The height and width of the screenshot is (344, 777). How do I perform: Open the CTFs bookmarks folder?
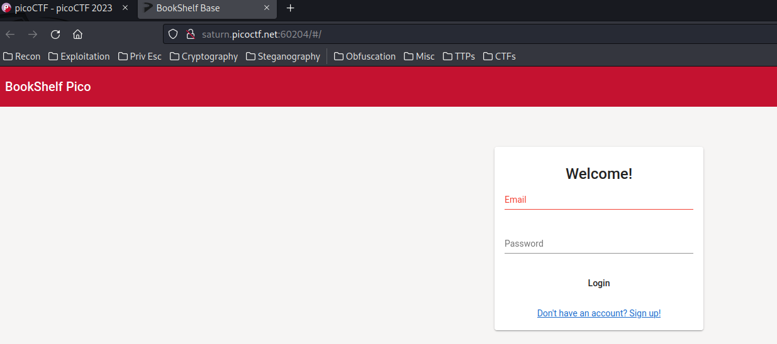pos(500,56)
